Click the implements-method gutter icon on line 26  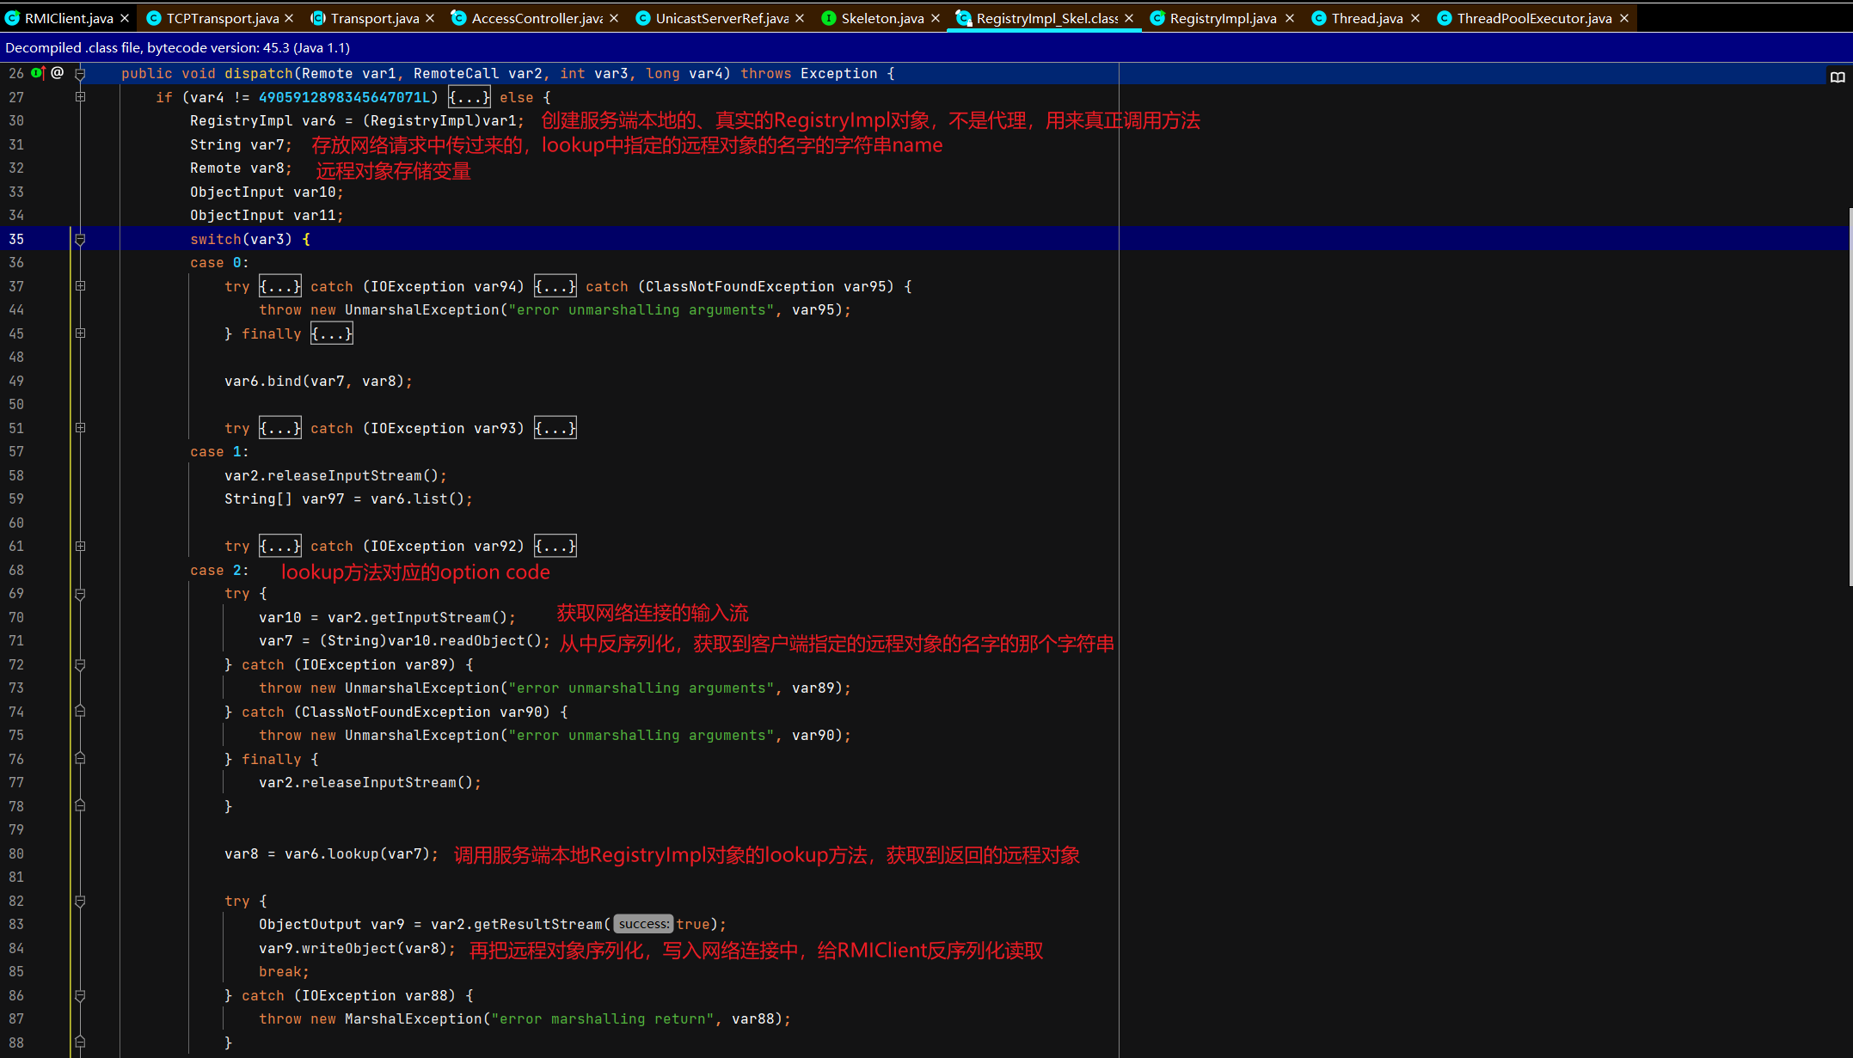(38, 73)
